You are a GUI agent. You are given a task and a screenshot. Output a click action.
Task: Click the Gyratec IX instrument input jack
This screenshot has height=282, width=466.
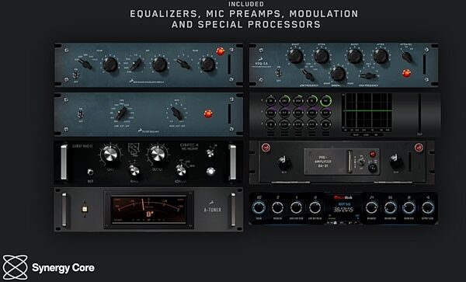(90, 172)
